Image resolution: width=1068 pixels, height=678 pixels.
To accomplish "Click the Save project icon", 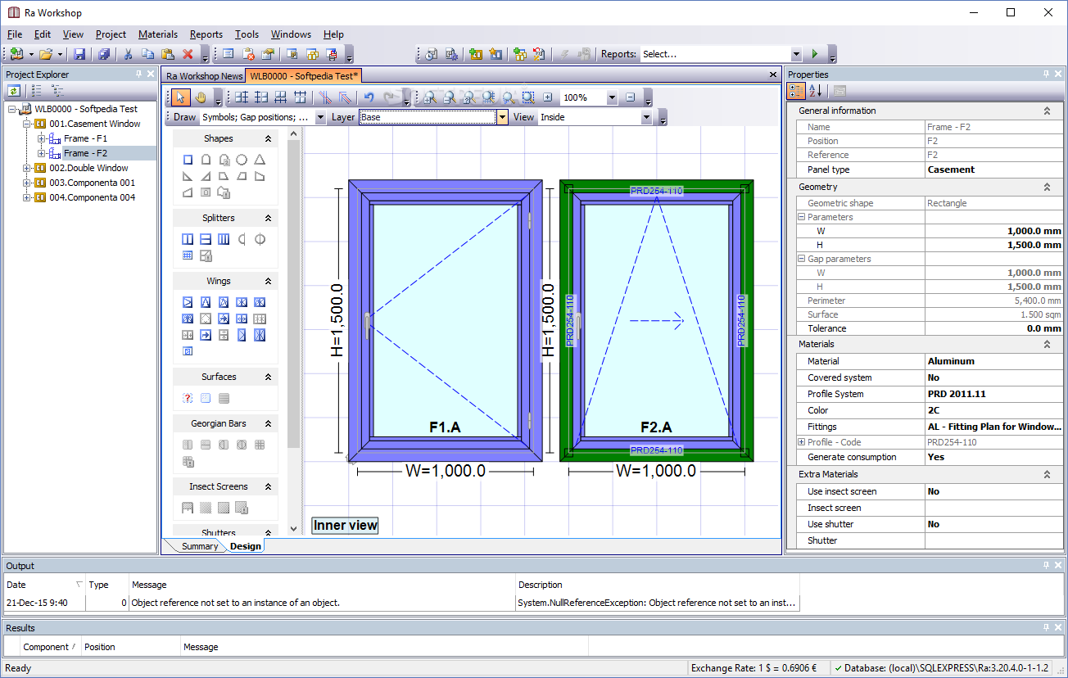I will pos(79,54).
